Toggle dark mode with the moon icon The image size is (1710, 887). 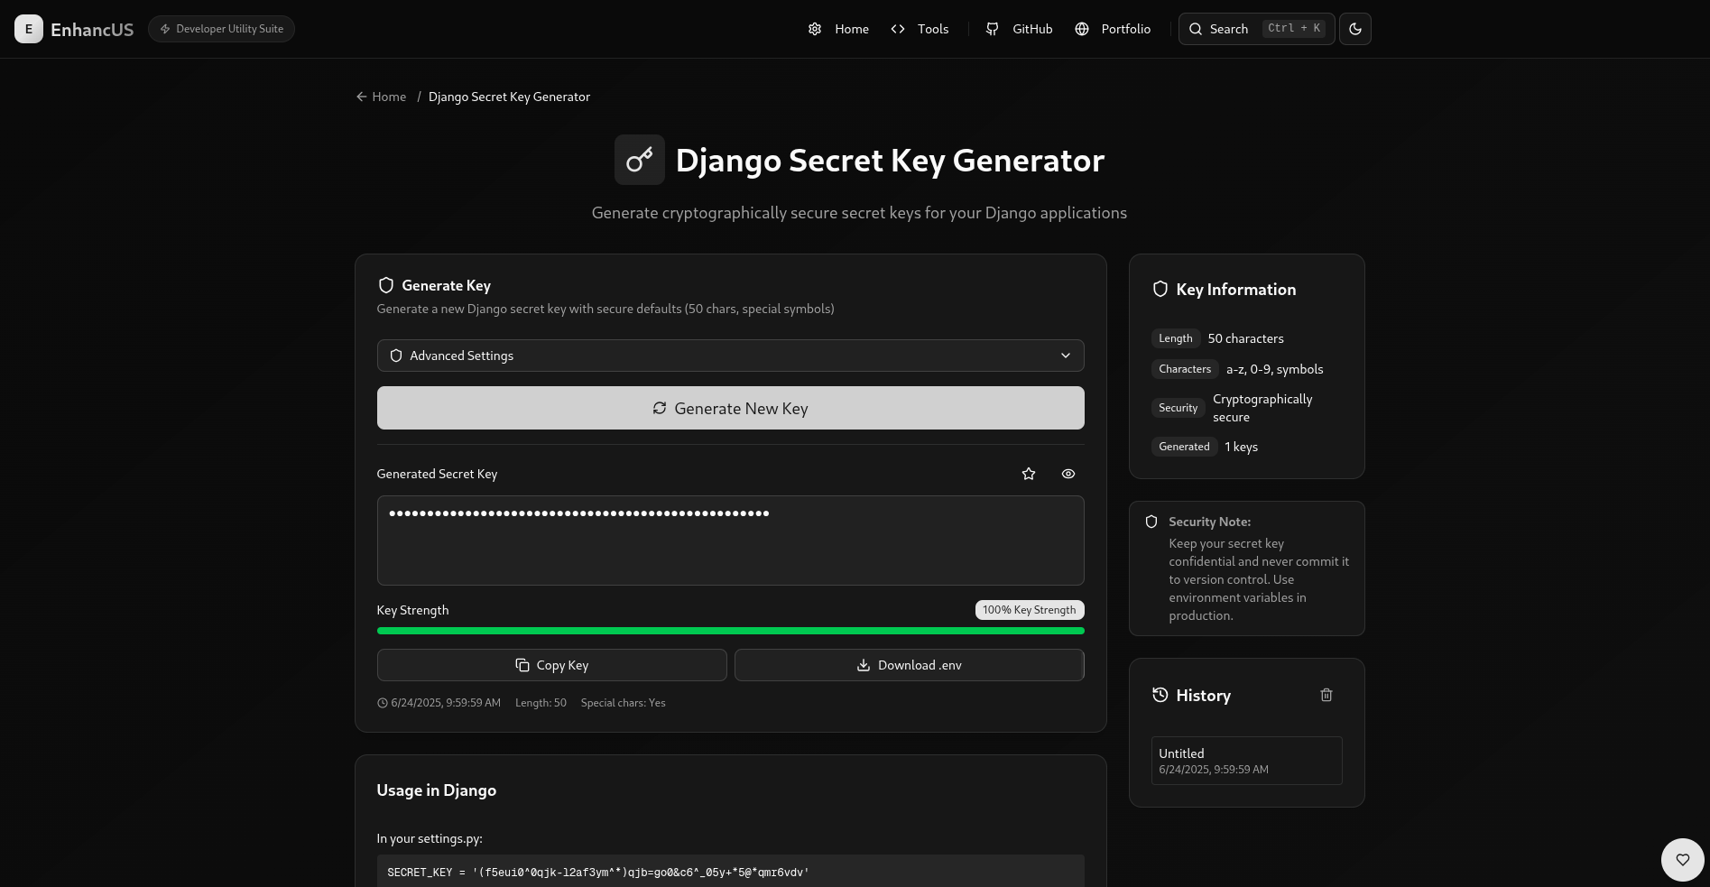click(1354, 28)
